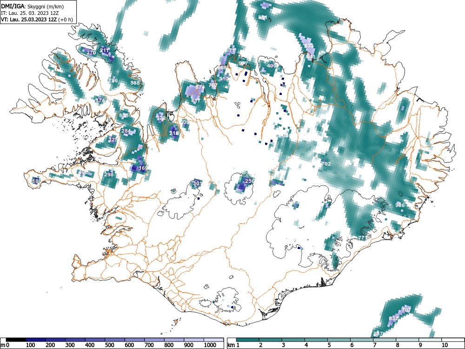This screenshot has width=465, height=349.
Task: Click the visibility value '702' on the map
Action: 326,164
